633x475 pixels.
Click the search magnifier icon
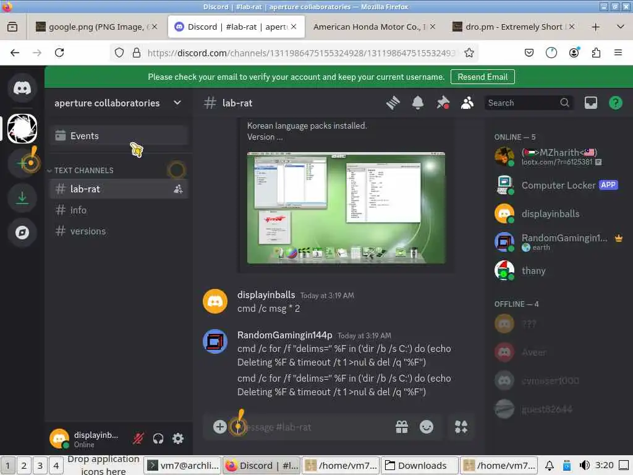565,103
